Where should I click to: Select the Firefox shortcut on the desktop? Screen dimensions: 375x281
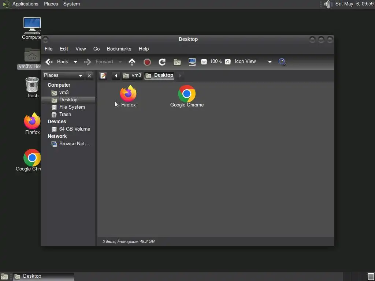pos(32,124)
